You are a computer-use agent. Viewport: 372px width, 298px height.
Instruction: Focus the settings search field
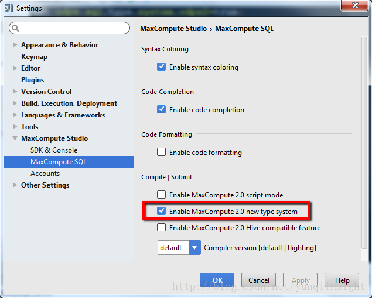pos(69,28)
